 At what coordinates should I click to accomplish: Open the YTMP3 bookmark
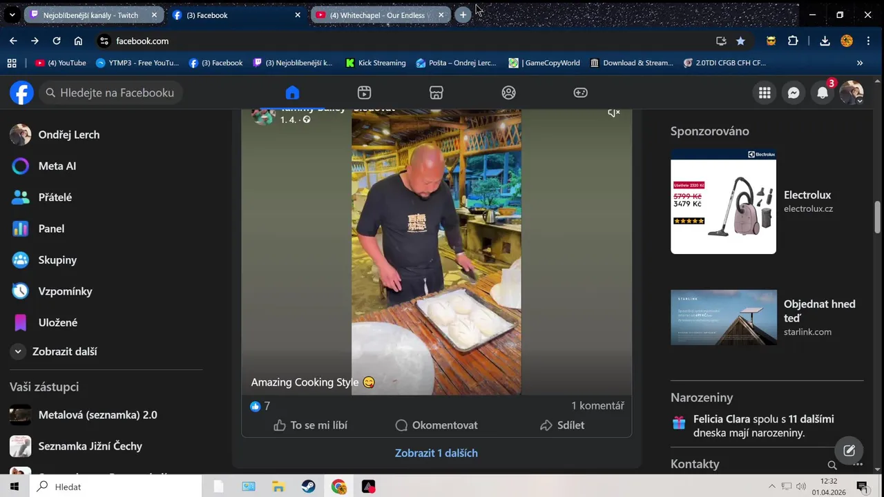(x=137, y=63)
